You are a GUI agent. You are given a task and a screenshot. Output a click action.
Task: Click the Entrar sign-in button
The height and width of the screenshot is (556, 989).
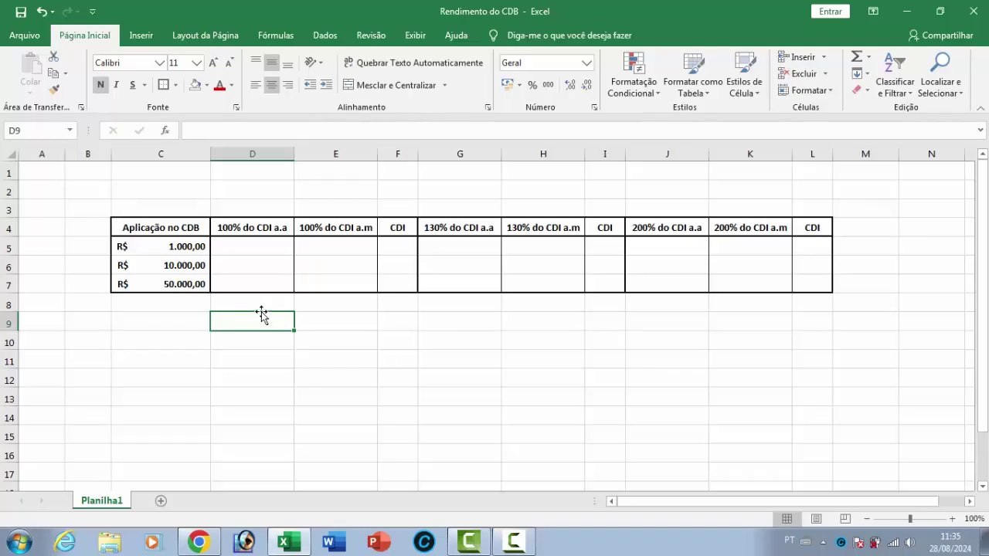tap(831, 12)
